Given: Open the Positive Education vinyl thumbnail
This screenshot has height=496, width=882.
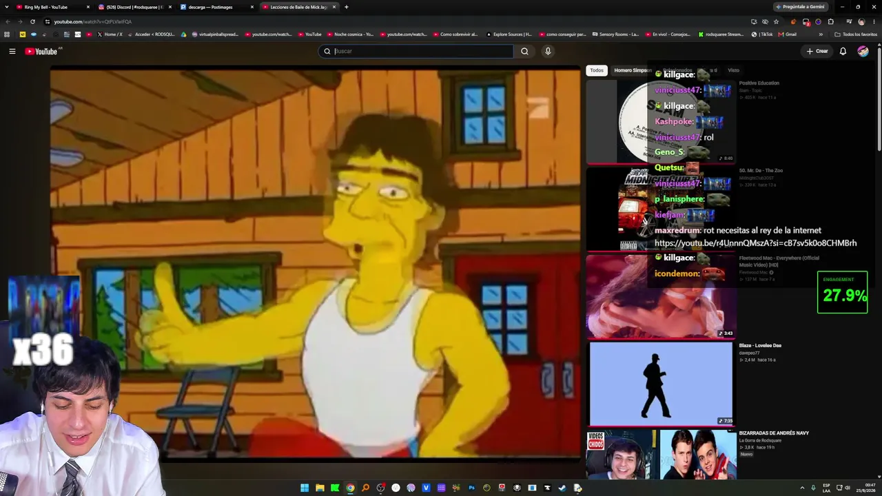Looking at the screenshot, I should pyautogui.click(x=661, y=122).
